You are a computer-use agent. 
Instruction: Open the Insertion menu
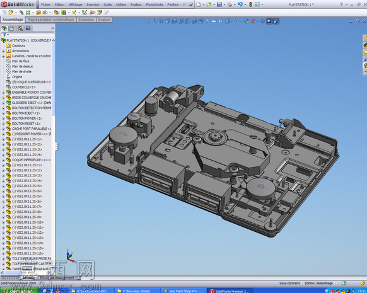[x=93, y=4]
